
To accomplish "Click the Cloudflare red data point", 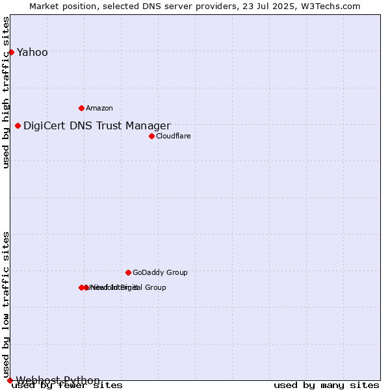I will pos(151,136).
